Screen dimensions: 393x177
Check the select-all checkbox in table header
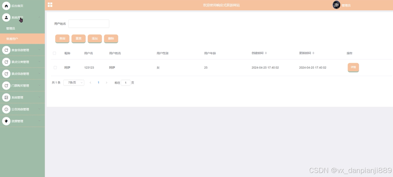click(x=54, y=53)
